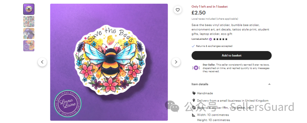Collapse Item details using the chevron
The height and width of the screenshot is (123, 307).
click(269, 84)
